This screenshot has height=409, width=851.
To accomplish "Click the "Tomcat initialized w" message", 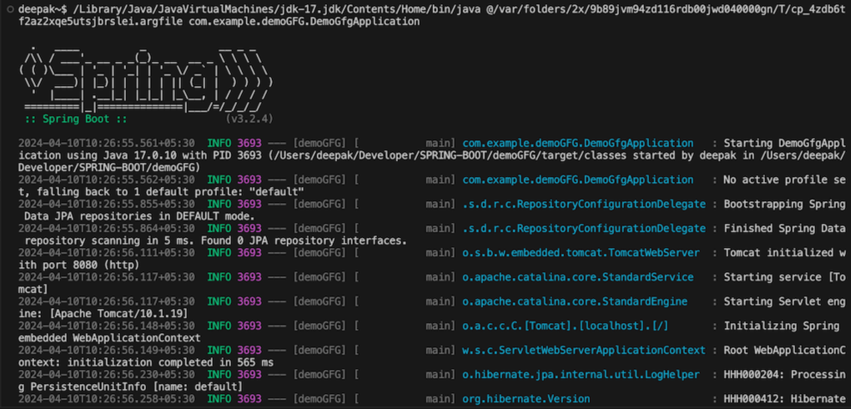I will pos(785,253).
